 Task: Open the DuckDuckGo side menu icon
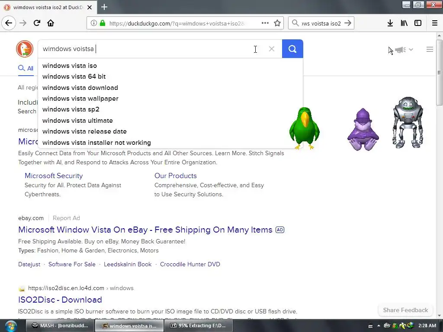(x=430, y=49)
